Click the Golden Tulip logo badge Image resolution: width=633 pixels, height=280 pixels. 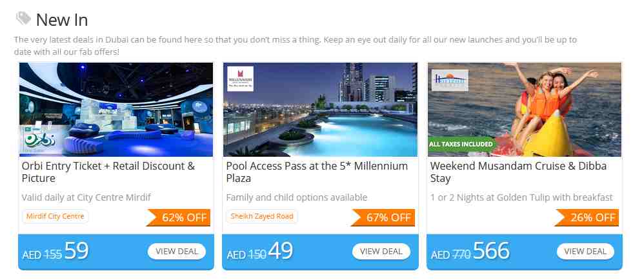point(450,80)
